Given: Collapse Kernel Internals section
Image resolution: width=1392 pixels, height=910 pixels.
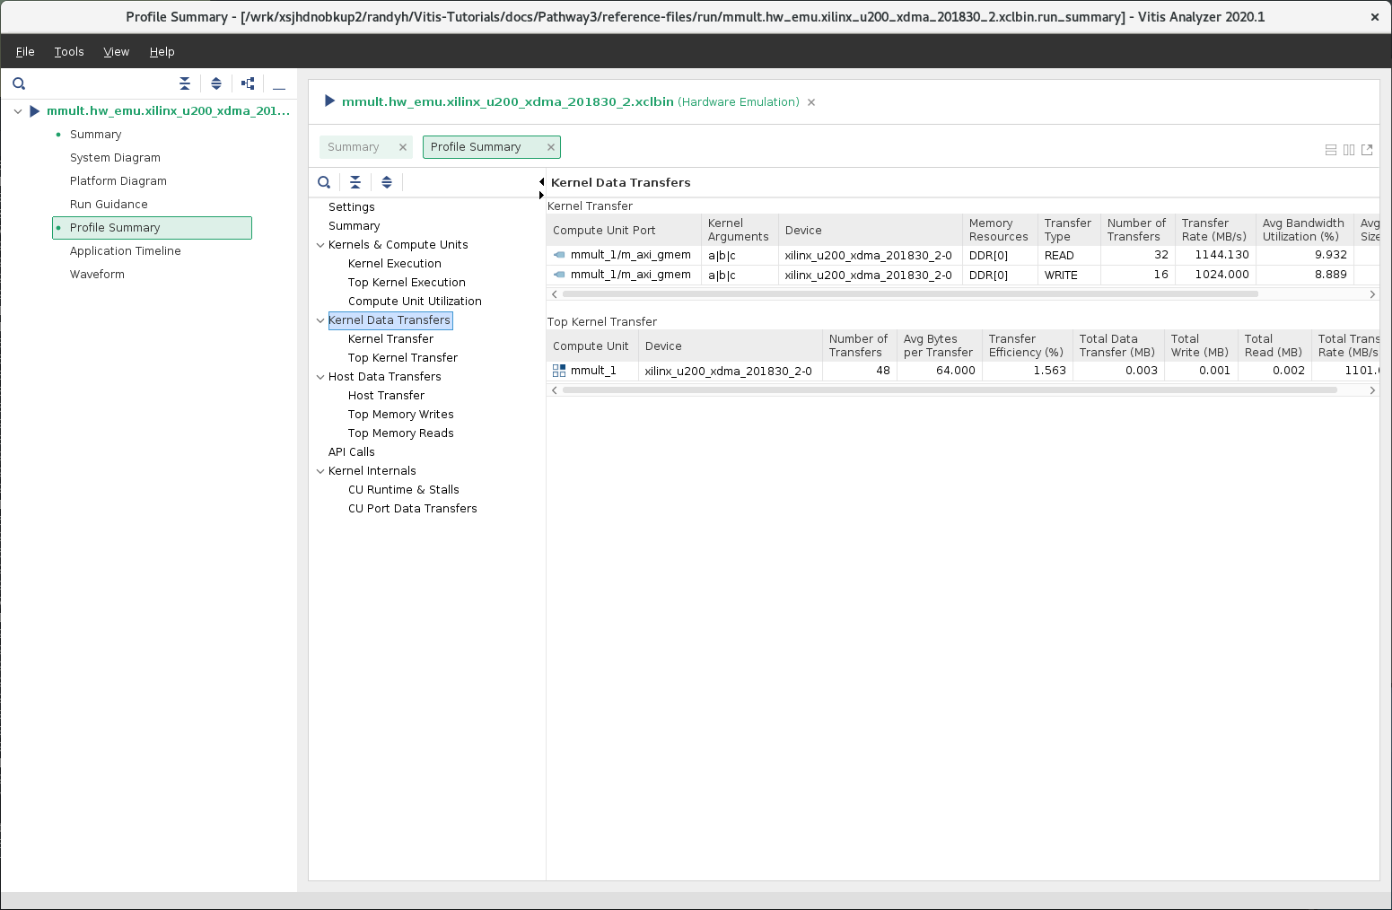Looking at the screenshot, I should (x=320, y=471).
